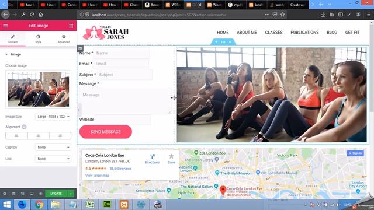Viewport: 374px width, 210px height.
Task: Click the map Sign in button
Action: coord(355,153)
